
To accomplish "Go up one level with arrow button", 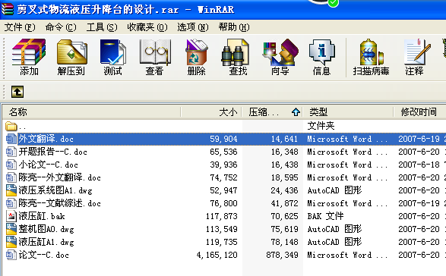I will pyautogui.click(x=17, y=92).
